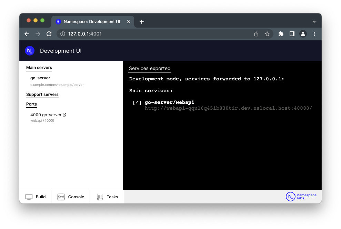The height and width of the screenshot is (229, 341).
Task: Open a new browser tab
Action: [x=141, y=22]
